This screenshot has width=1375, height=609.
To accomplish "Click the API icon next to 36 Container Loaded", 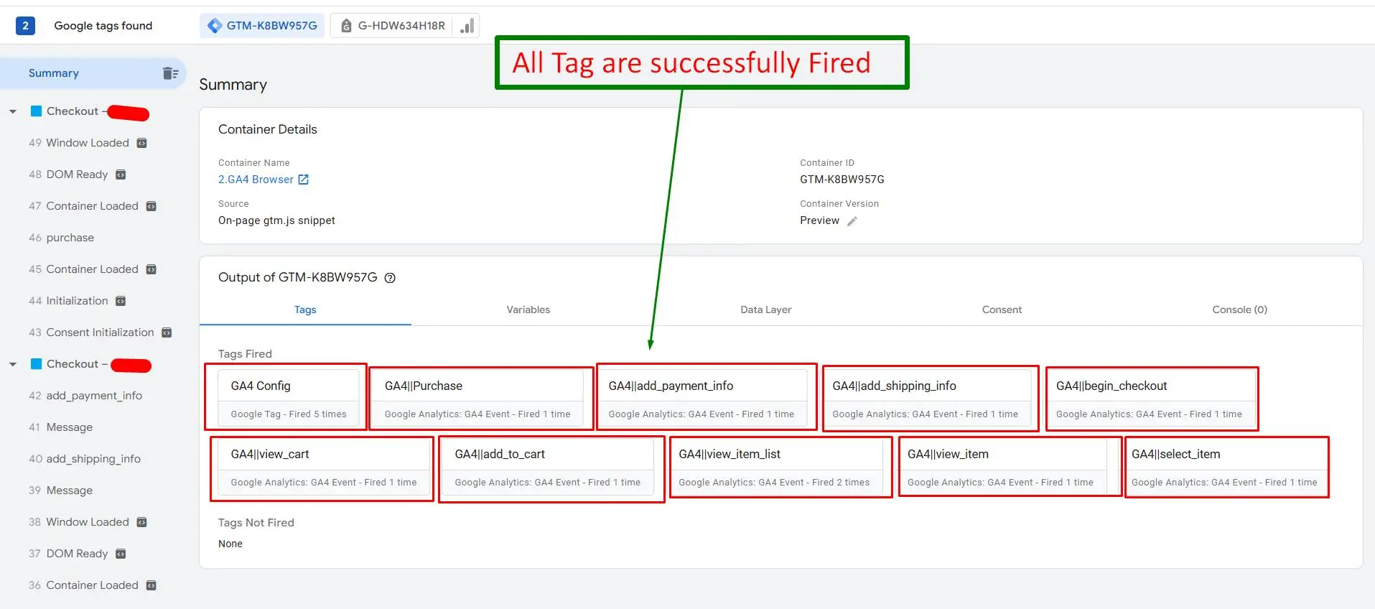I will click(x=151, y=585).
